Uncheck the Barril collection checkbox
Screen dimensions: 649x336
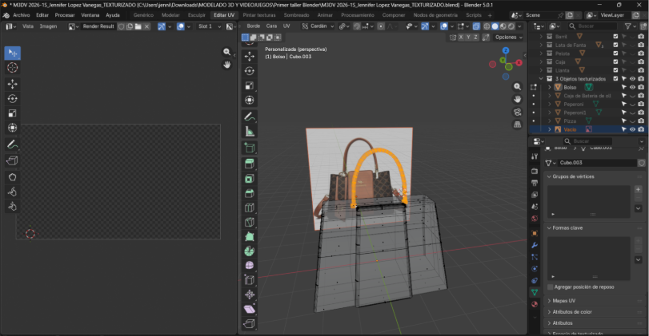(x=615, y=37)
